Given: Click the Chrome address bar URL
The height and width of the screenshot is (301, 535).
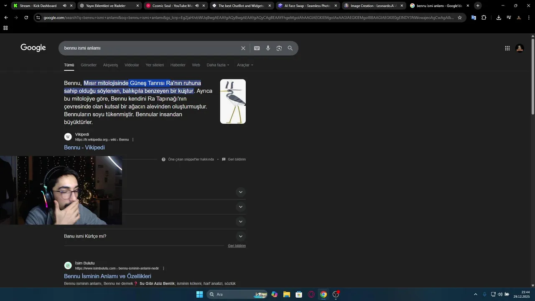Looking at the screenshot, I should (248, 18).
